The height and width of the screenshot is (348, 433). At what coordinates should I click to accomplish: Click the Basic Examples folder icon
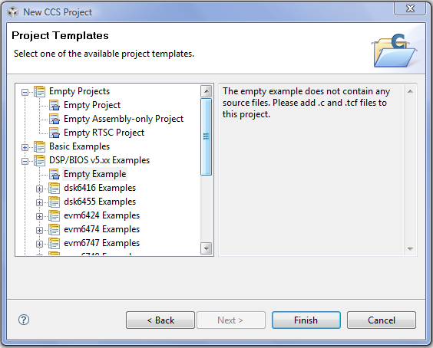coord(39,146)
